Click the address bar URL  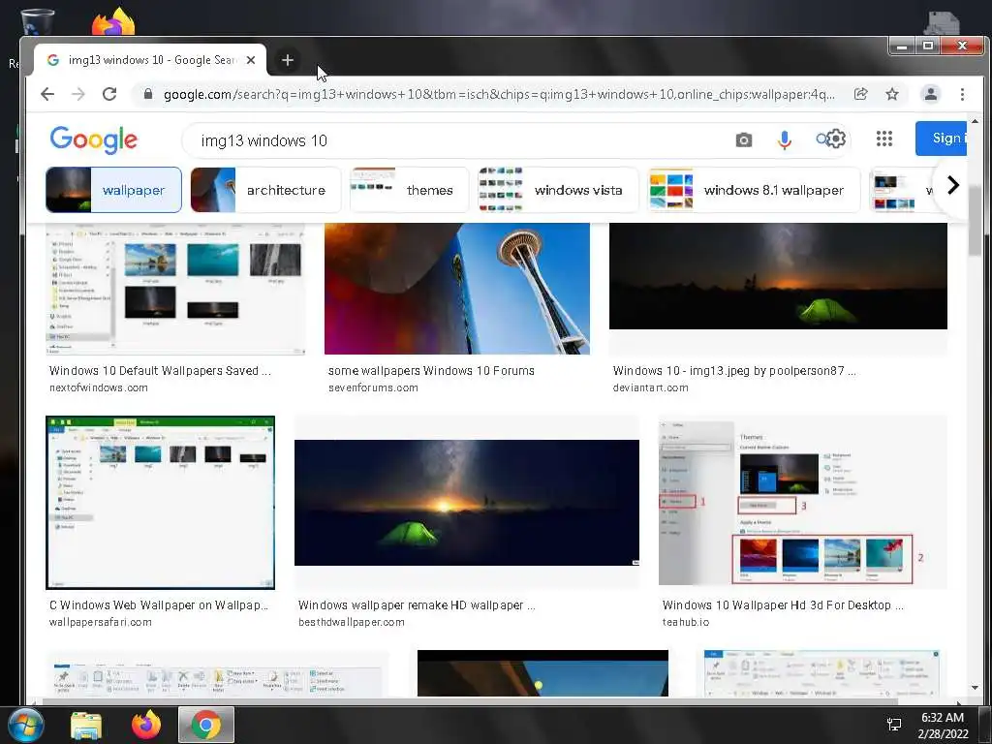(x=499, y=94)
